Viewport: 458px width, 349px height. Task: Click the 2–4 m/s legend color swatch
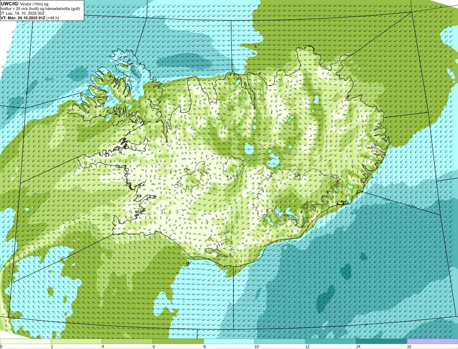(76, 341)
